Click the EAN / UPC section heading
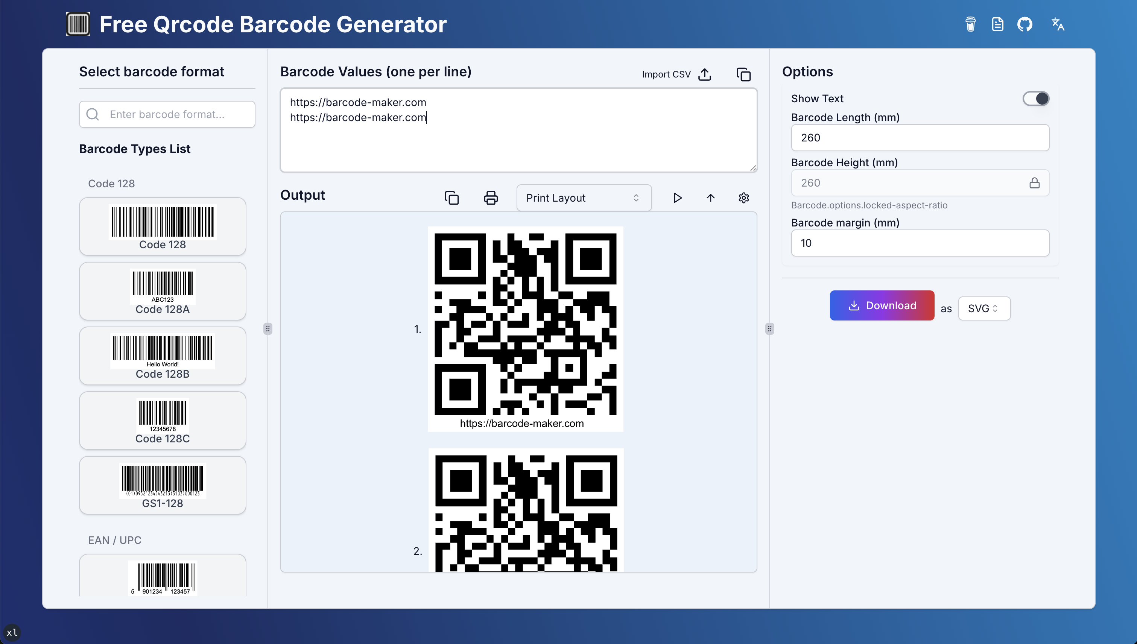This screenshot has width=1137, height=644. click(x=115, y=540)
